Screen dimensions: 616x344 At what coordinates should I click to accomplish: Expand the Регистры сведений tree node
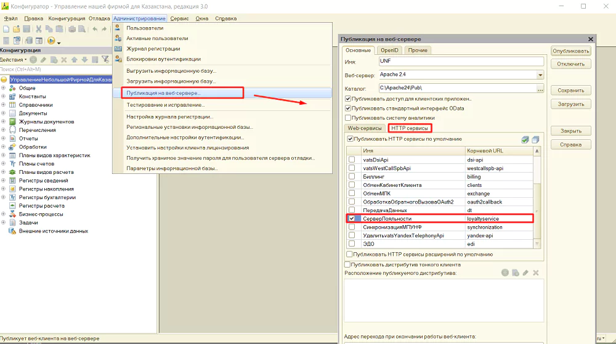[3, 181]
